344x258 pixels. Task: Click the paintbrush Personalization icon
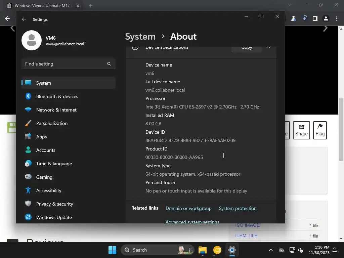28,123
